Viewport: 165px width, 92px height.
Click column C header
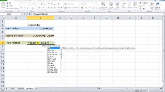point(60,18)
